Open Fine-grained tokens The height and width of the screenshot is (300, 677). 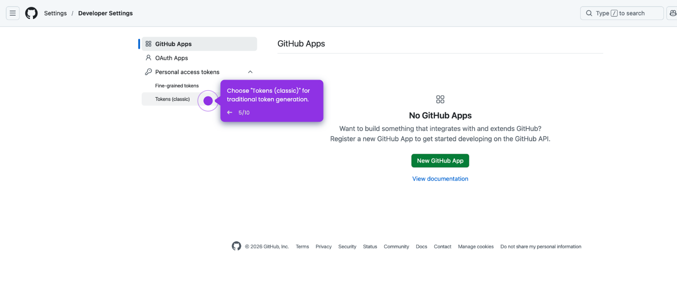click(177, 86)
